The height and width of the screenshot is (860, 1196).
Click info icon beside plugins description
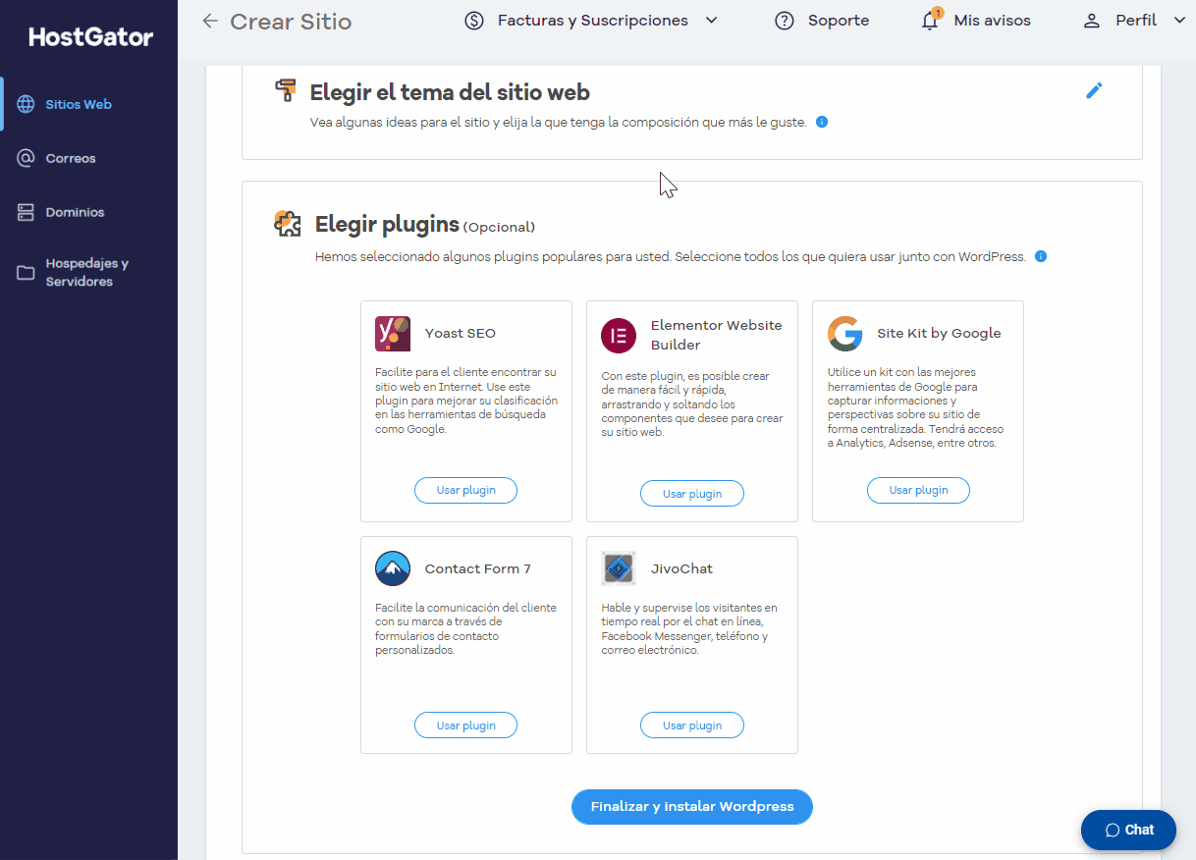(1041, 256)
